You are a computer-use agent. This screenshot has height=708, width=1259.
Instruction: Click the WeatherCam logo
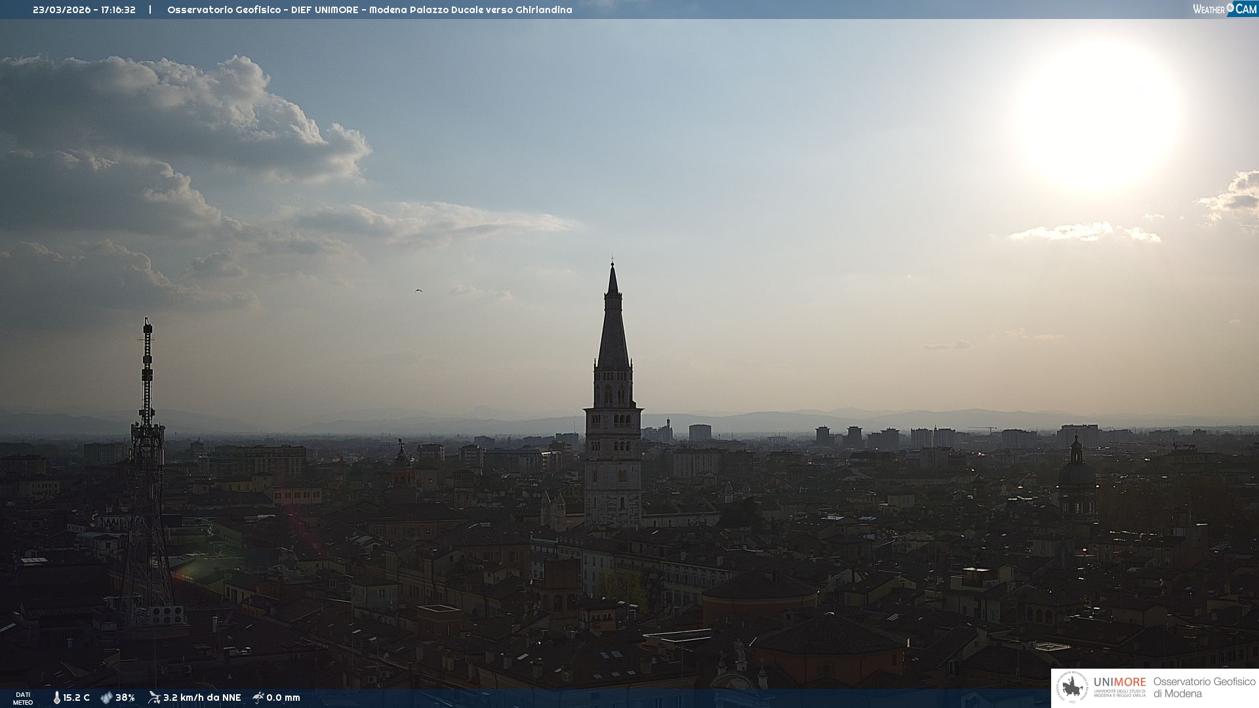[1224, 9]
